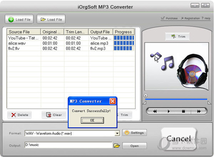The height and width of the screenshot is (157, 214).
Task: Click the flv2.mp3 output file cell
Action: point(98,48)
